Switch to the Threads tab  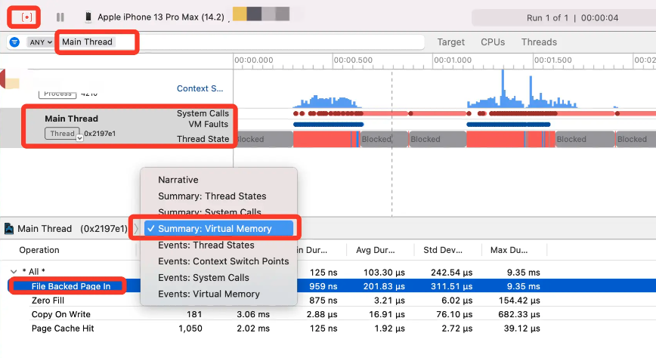[539, 42]
